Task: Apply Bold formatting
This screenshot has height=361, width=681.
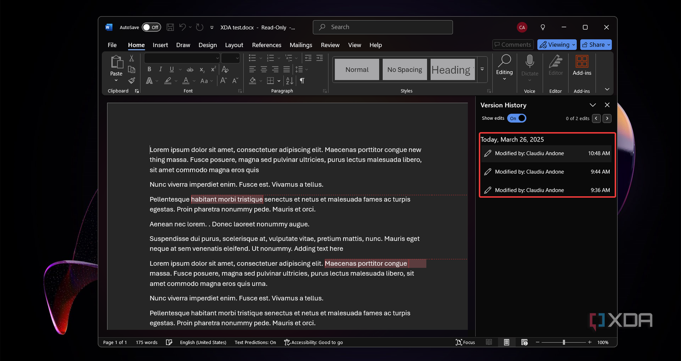Action: (x=149, y=69)
